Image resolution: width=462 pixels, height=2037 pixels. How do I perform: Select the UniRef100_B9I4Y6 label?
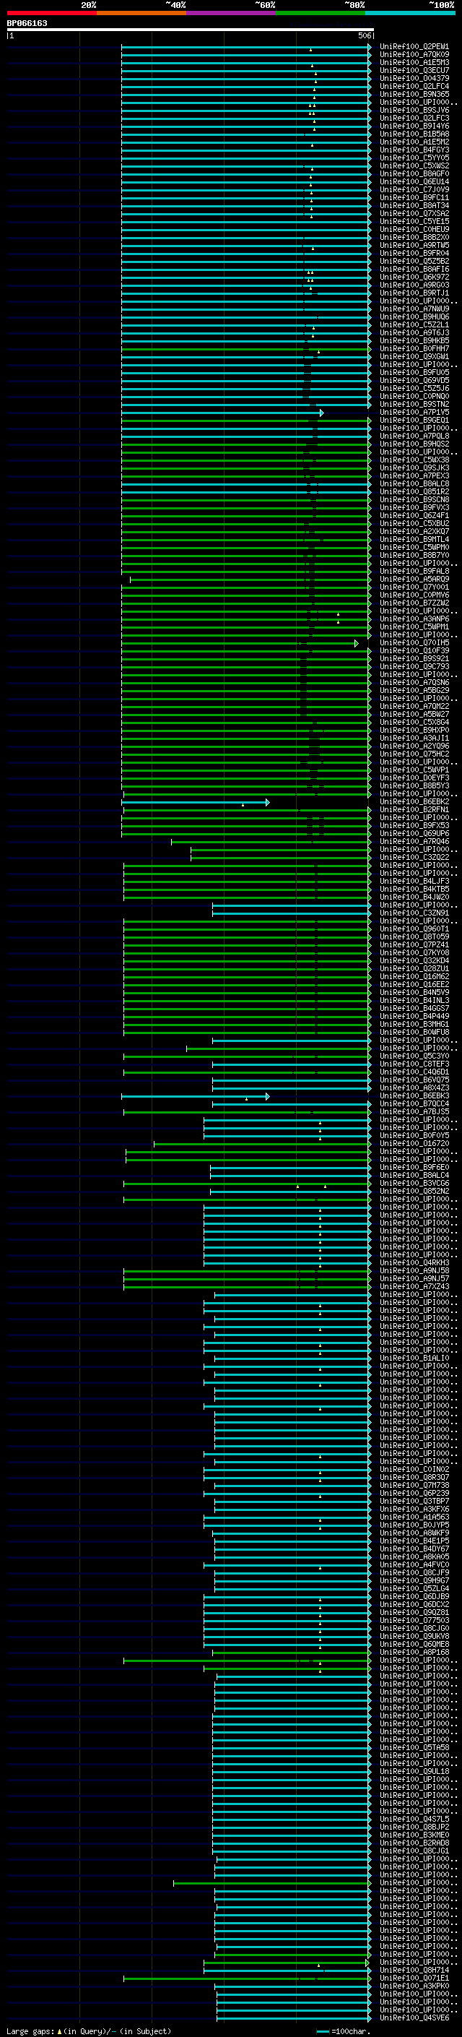tap(414, 126)
